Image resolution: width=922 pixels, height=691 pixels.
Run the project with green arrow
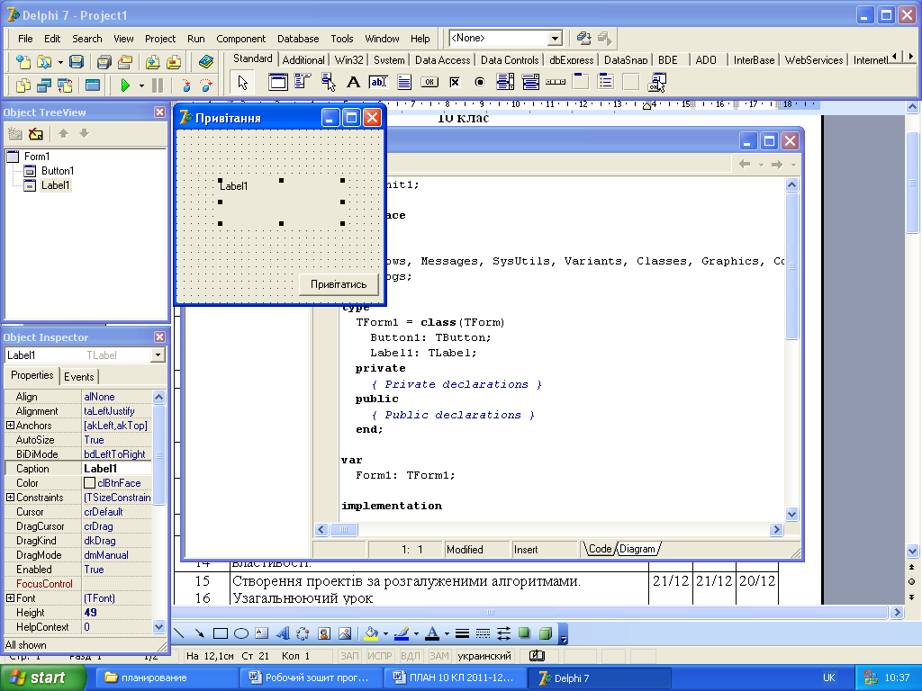coord(124,85)
